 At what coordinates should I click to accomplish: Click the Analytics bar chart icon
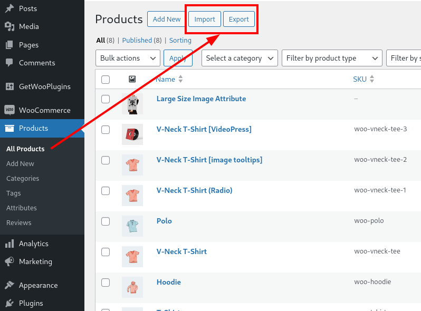tap(9, 244)
